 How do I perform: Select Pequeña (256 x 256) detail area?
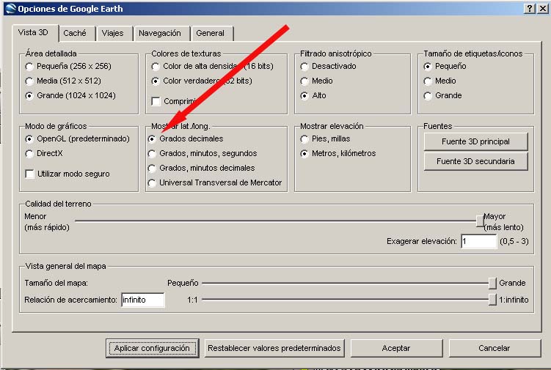coord(29,66)
